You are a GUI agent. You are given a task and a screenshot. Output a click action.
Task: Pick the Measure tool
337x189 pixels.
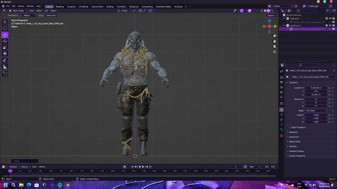click(5, 67)
